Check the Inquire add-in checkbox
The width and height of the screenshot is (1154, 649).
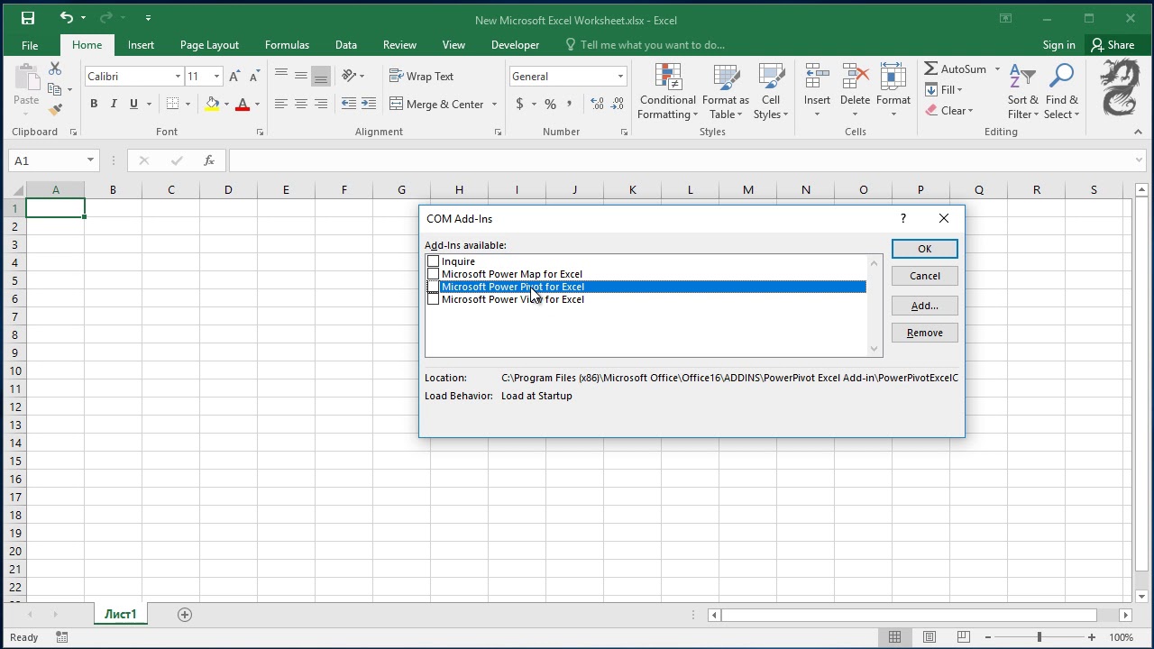point(433,261)
